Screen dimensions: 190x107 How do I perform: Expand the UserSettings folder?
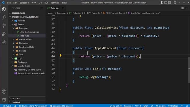(x=27, y=66)
